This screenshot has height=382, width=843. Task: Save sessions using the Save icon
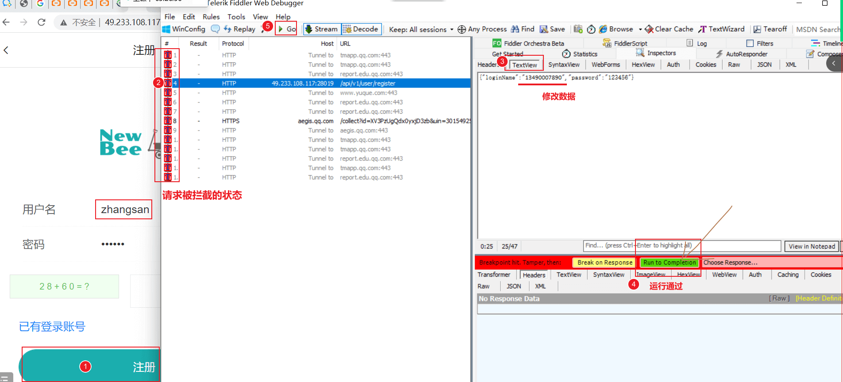click(552, 29)
